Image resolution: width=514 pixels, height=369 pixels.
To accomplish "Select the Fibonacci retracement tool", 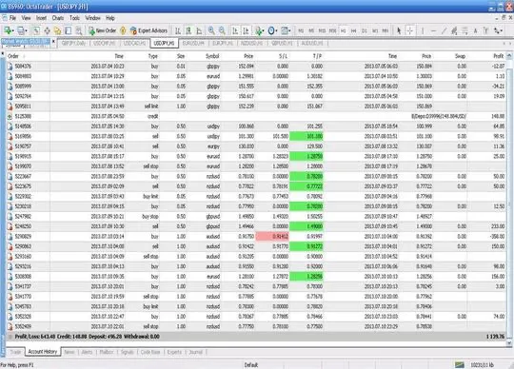I will (x=465, y=30).
